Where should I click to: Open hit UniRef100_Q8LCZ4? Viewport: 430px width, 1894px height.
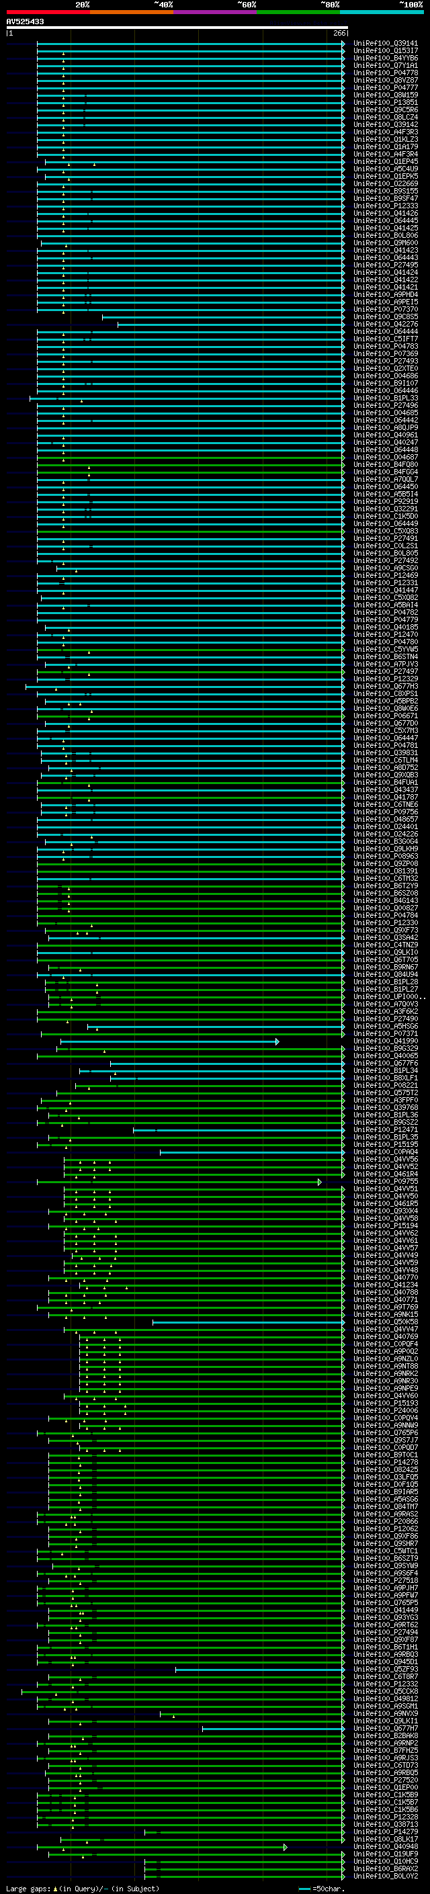click(385, 117)
